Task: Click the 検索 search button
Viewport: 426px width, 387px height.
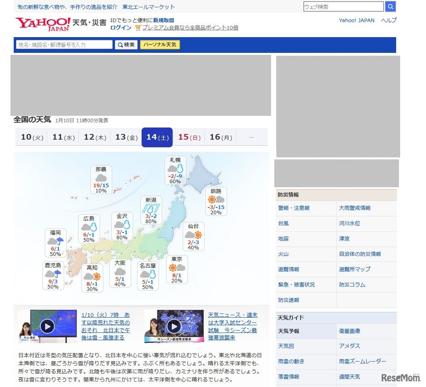Action: [126, 45]
